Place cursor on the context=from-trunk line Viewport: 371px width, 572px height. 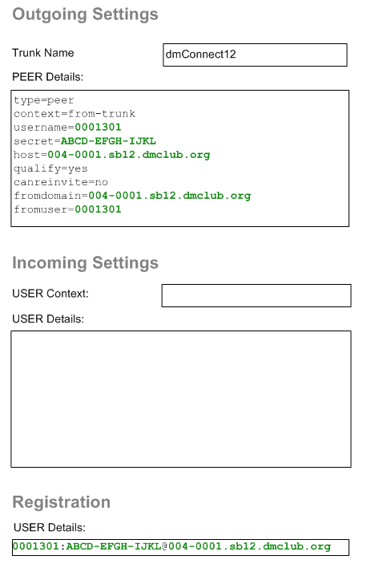[x=75, y=114]
